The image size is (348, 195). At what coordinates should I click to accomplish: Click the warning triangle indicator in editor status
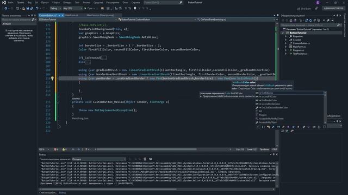tap(64, 149)
